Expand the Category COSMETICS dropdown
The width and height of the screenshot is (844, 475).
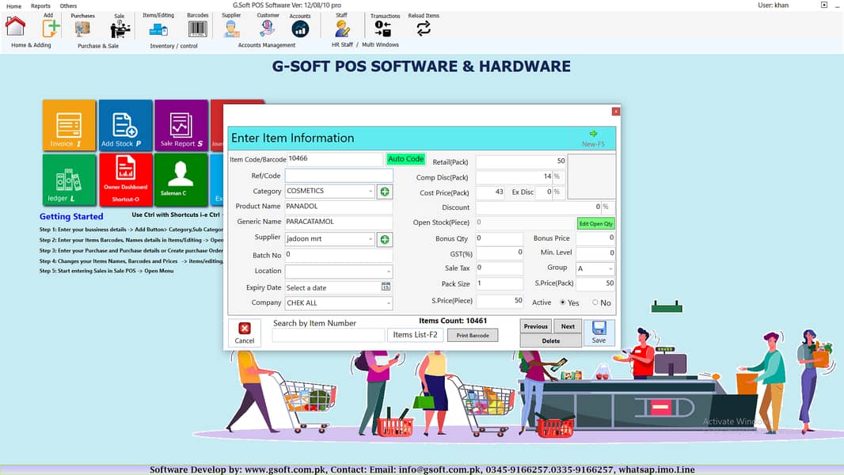click(x=371, y=192)
